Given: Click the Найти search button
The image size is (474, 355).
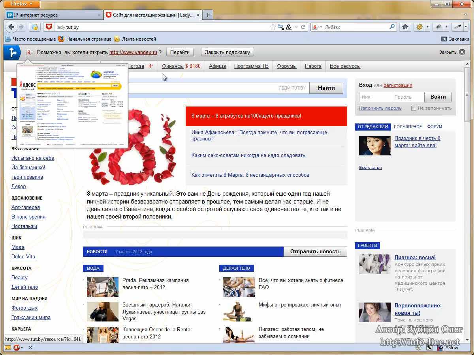Looking at the screenshot, I should 326,88.
